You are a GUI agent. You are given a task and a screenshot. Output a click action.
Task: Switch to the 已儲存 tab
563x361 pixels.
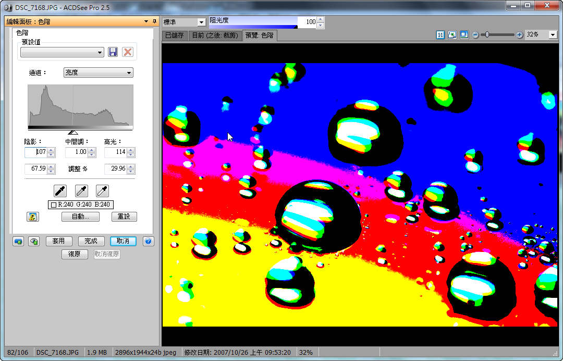click(174, 35)
